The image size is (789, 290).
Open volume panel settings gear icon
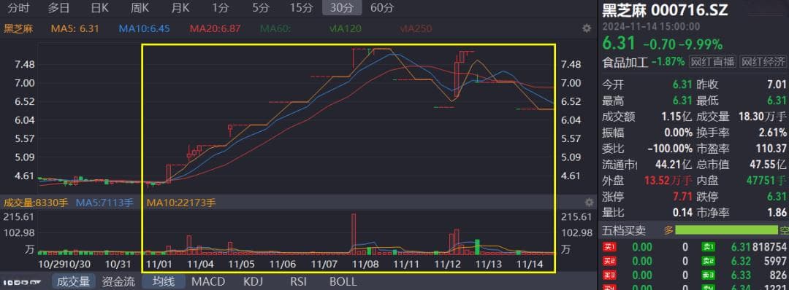(590, 203)
